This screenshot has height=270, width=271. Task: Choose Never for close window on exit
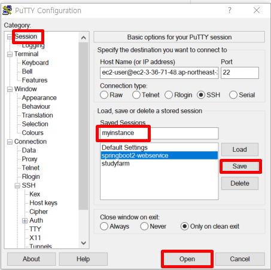(144, 226)
